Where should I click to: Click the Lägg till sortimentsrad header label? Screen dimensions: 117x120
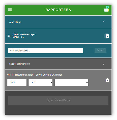point(19,64)
